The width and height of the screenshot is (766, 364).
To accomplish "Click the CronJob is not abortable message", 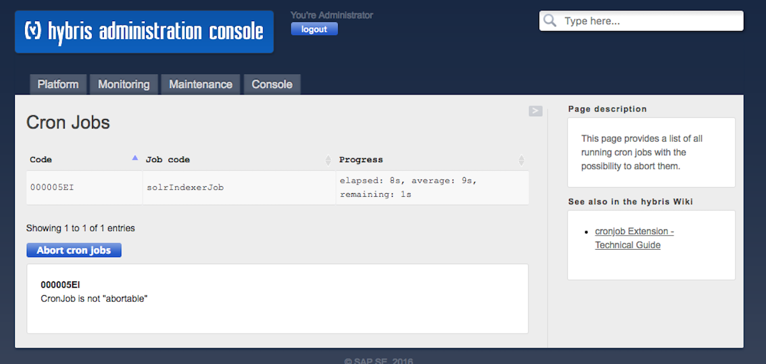I will point(94,299).
